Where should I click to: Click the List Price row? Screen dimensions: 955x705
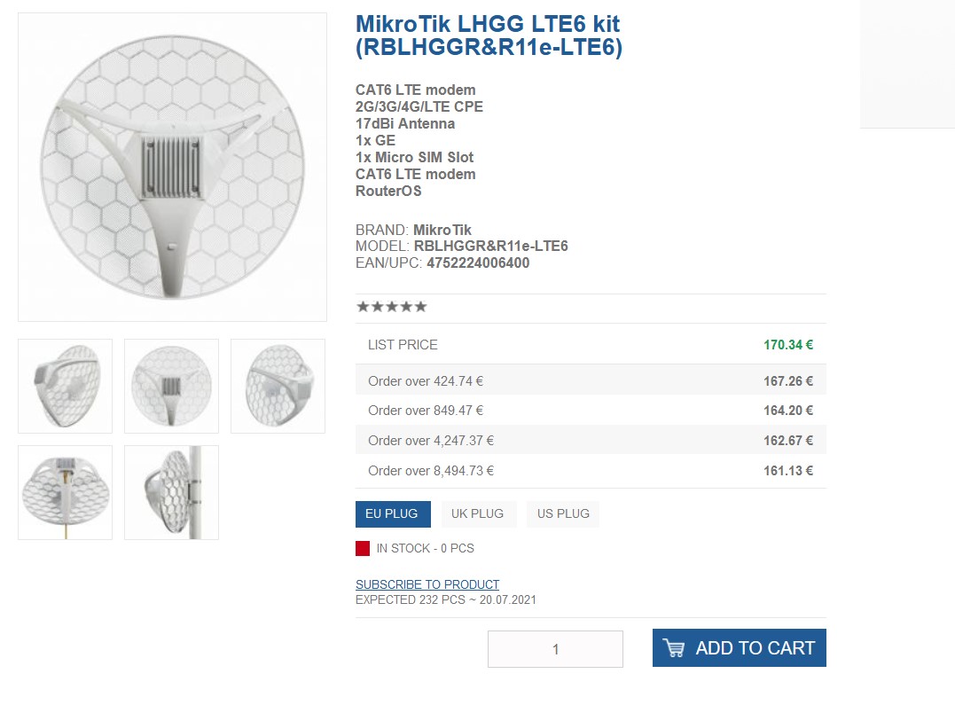(x=591, y=345)
